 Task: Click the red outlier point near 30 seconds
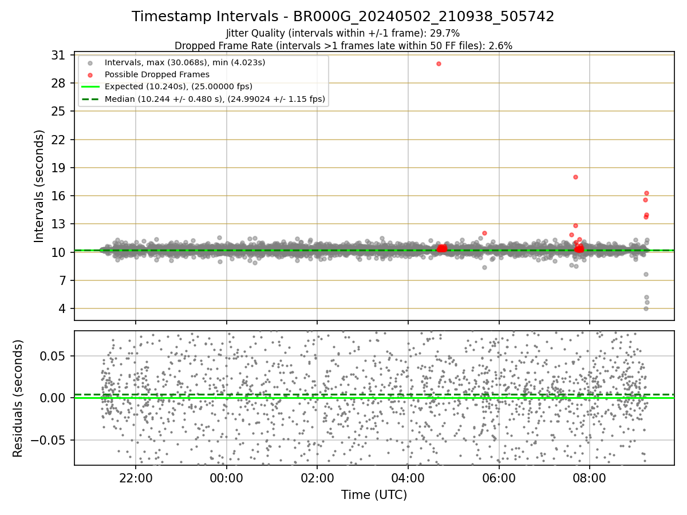(439, 64)
